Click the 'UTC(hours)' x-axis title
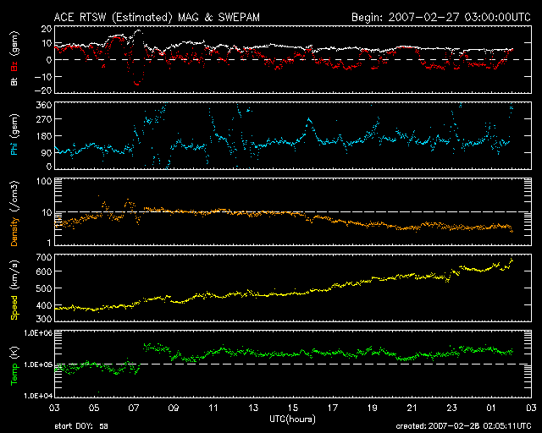Screen dimensions: 542x433 point(292,419)
